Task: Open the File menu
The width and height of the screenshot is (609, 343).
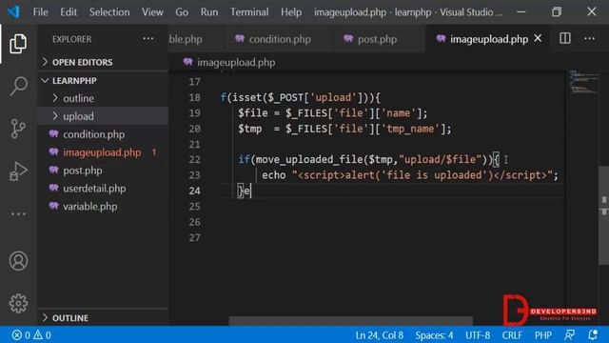Action: [x=40, y=12]
